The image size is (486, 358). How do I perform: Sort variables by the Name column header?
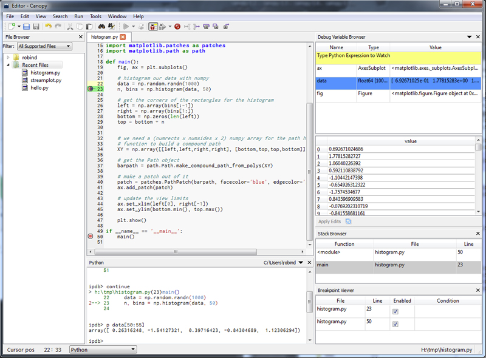coord(337,47)
